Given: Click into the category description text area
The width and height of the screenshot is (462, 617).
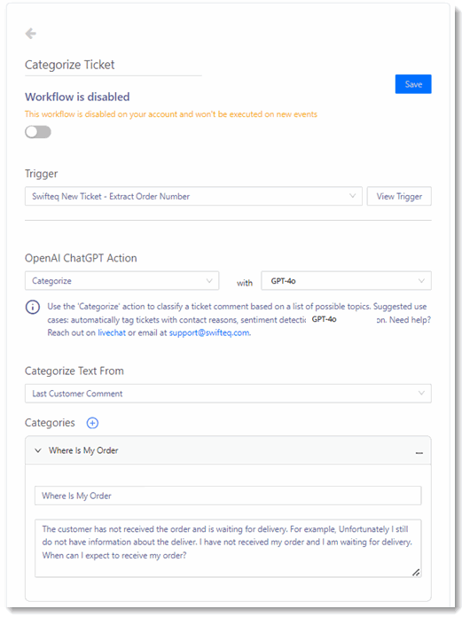Looking at the screenshot, I should (x=228, y=549).
